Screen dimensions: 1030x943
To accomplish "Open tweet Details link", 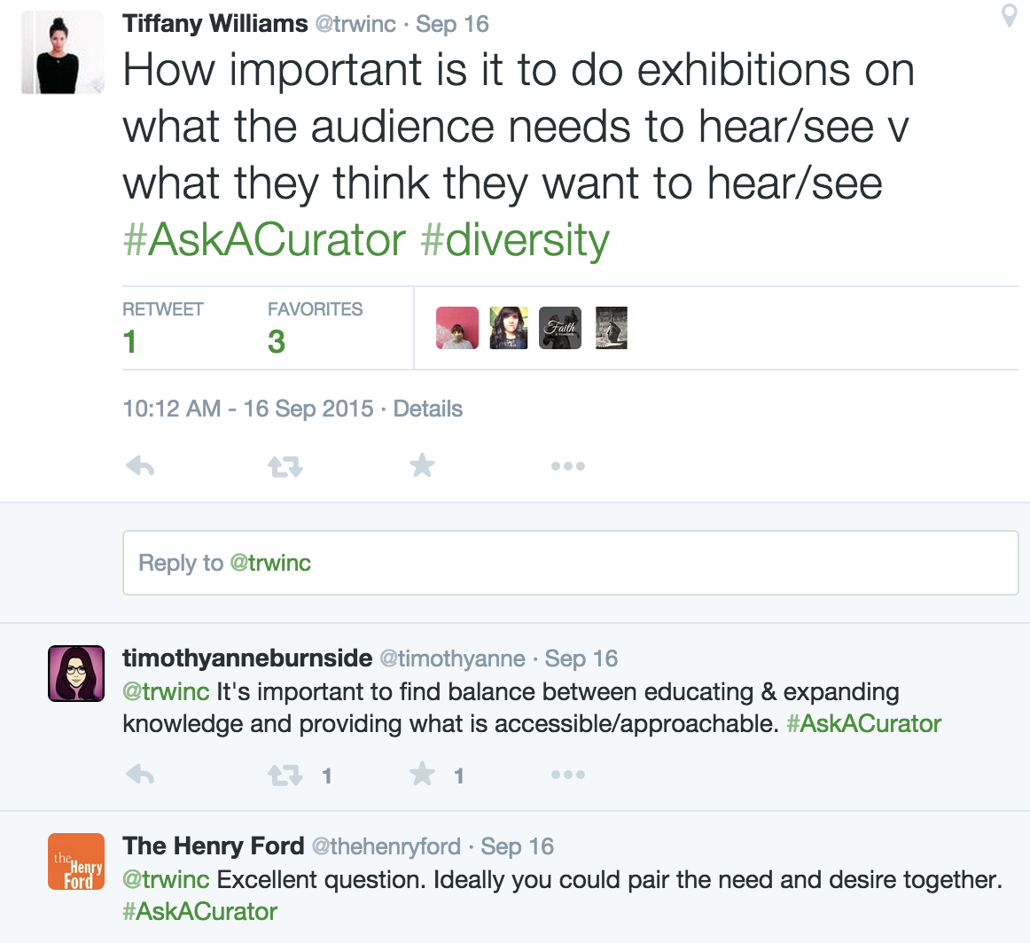I will pyautogui.click(x=427, y=409).
